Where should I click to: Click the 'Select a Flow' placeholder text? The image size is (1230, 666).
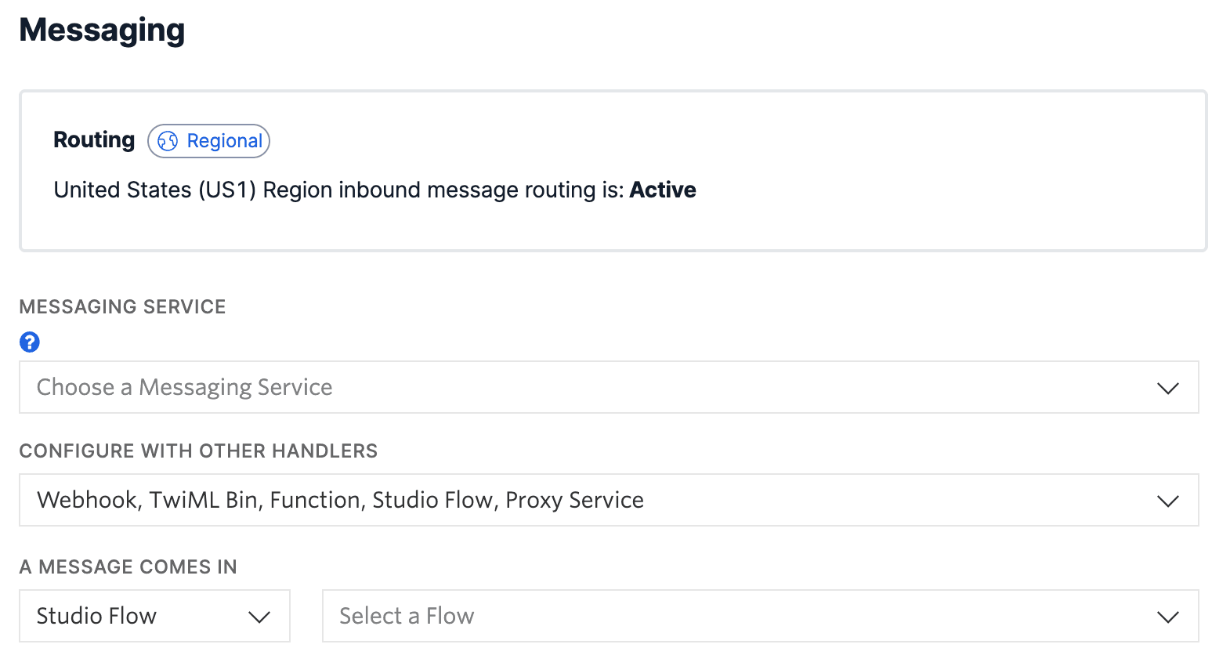tap(407, 616)
